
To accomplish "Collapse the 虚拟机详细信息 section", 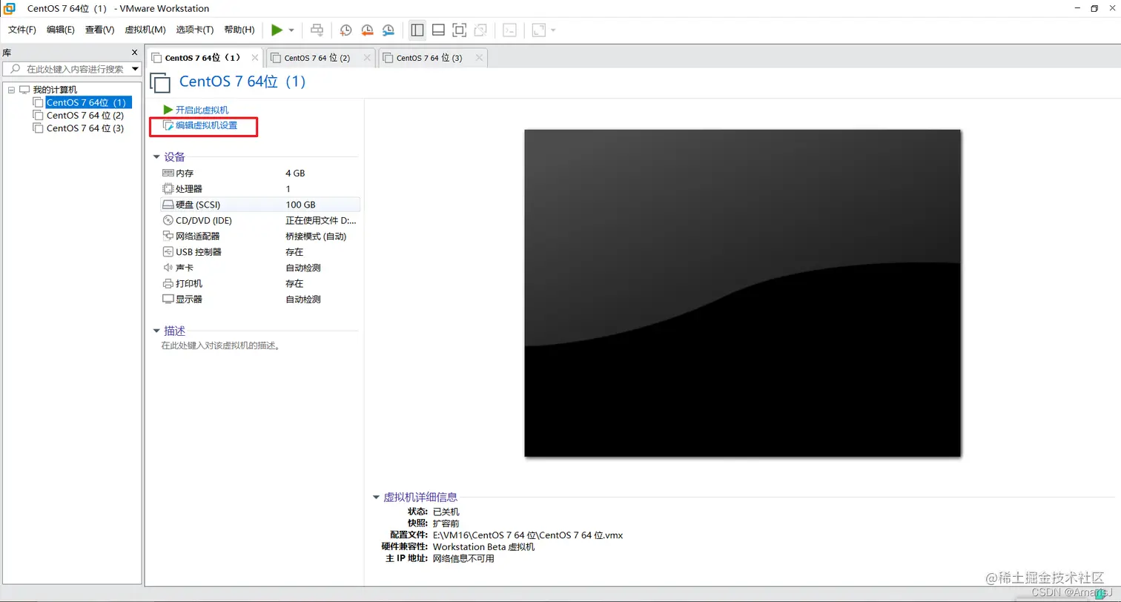I will tap(377, 497).
